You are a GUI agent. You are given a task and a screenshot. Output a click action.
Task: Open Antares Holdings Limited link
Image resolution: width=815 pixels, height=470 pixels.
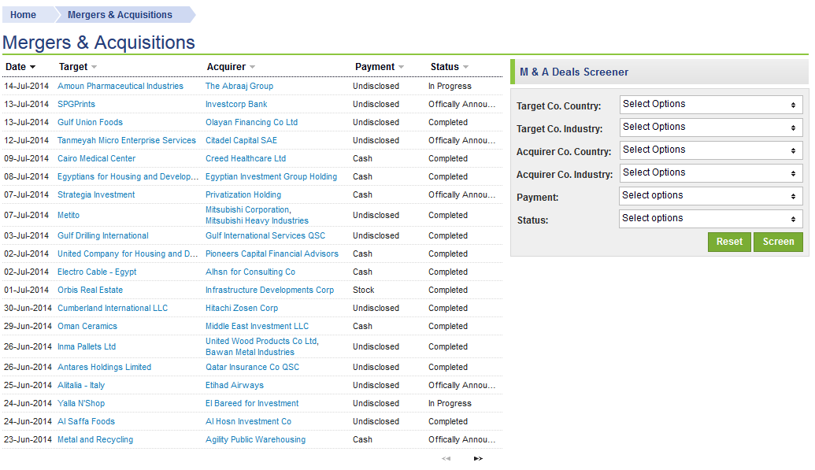[x=104, y=368]
